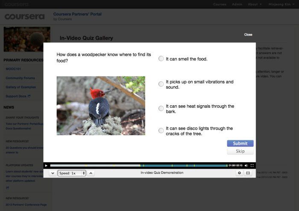The width and height of the screenshot is (299, 211).
Task: Click the small top-left Coursera wordmark
Action: (17, 4)
